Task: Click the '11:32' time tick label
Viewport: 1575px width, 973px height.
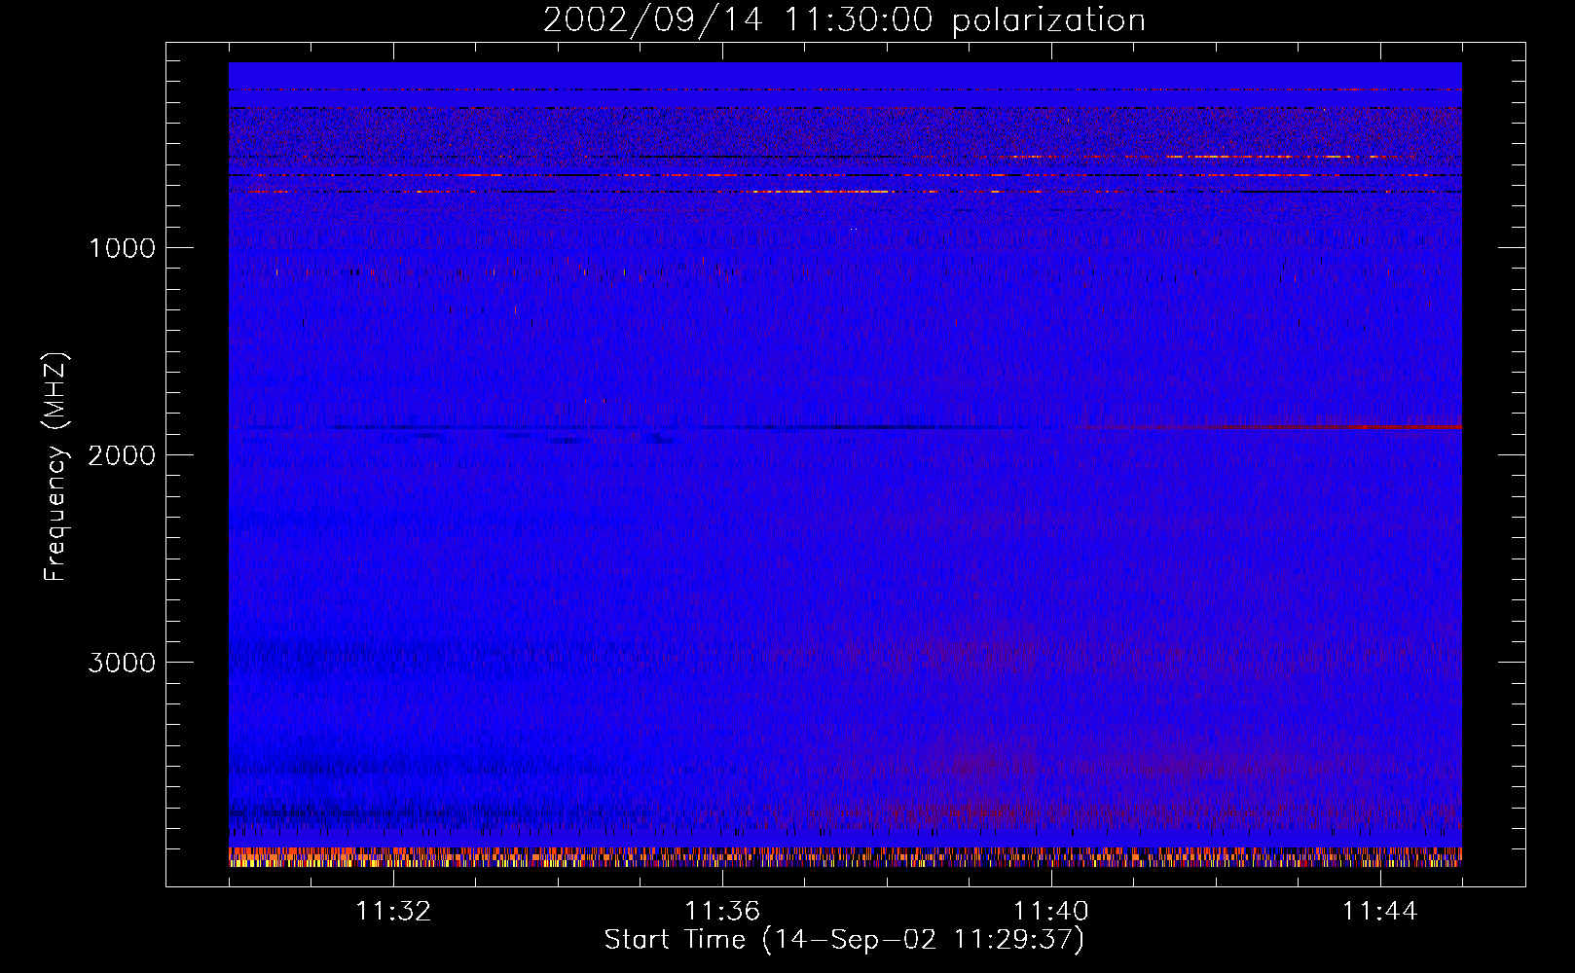Action: [393, 911]
